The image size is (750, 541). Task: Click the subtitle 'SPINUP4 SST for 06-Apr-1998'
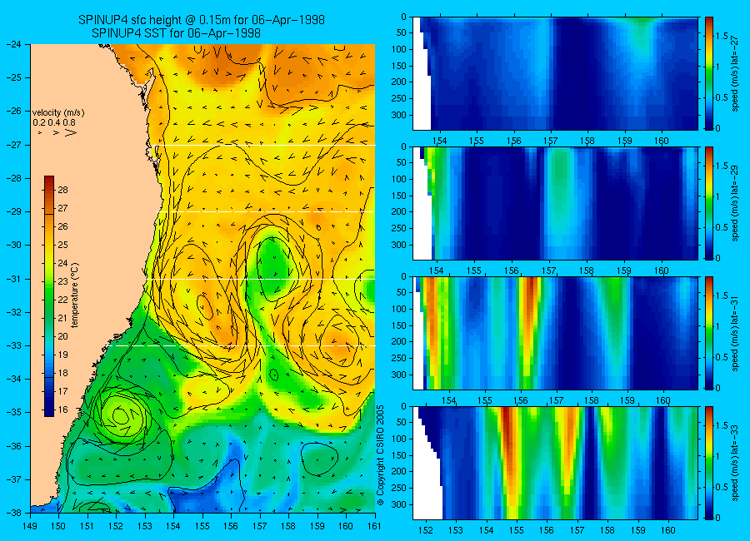point(176,33)
